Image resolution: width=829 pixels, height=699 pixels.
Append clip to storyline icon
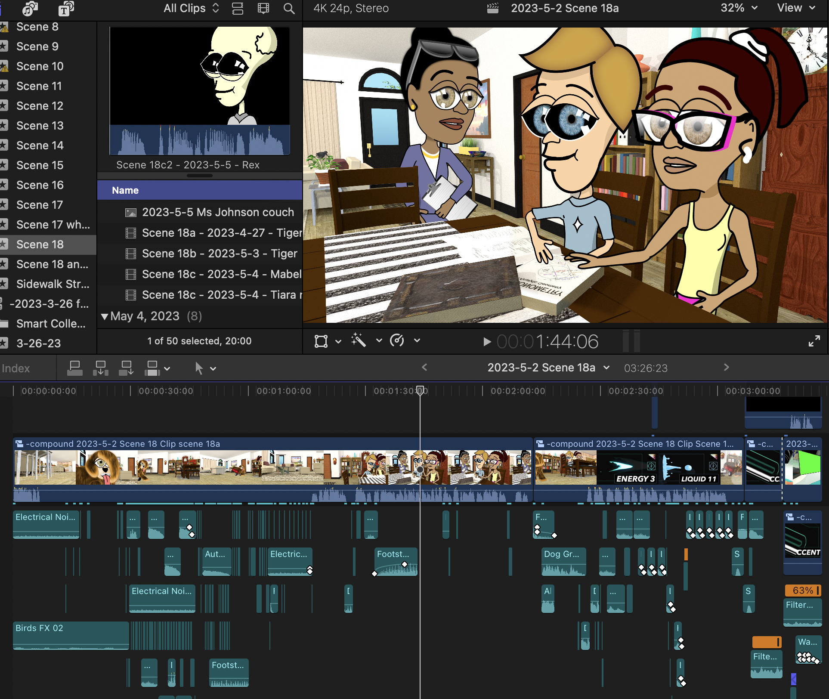tap(126, 368)
